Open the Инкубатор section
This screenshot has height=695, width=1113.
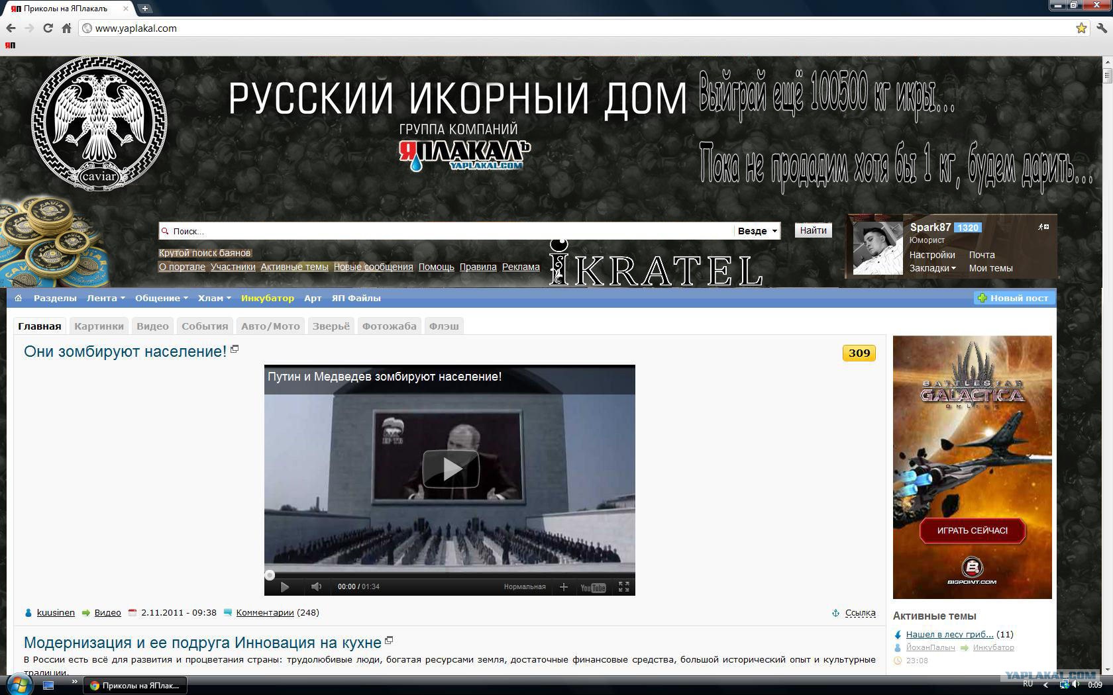(268, 298)
